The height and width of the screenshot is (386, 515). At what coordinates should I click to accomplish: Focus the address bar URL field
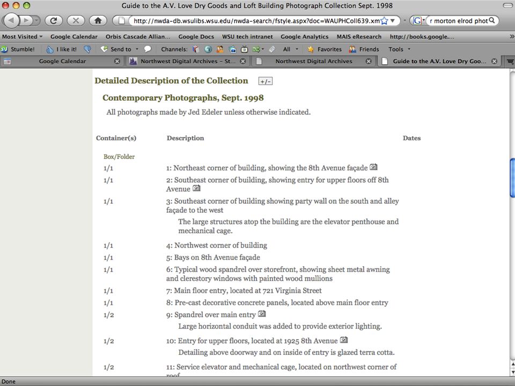[256, 21]
